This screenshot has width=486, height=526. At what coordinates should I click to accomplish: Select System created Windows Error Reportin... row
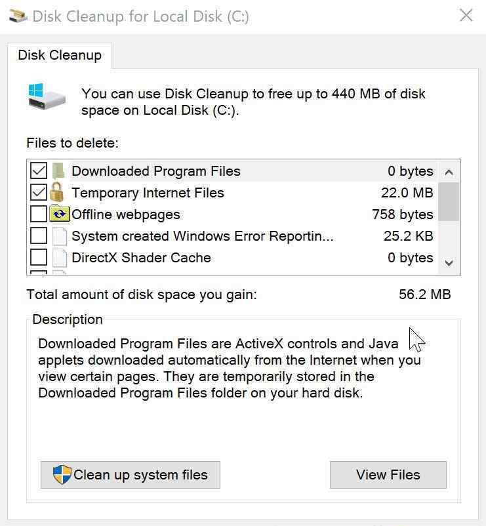click(232, 236)
